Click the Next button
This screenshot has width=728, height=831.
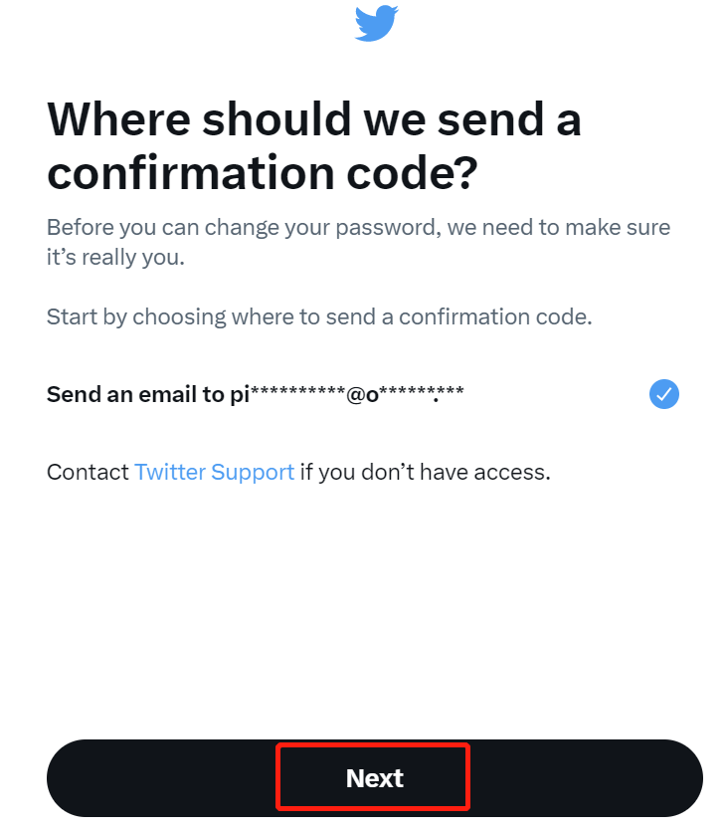374,778
